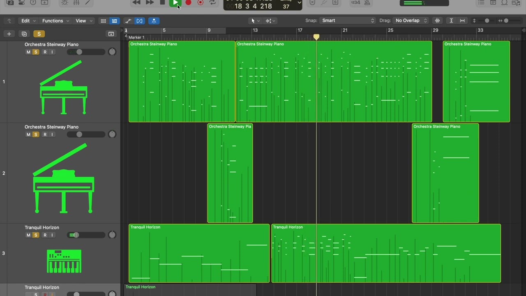Click the Duplicate Track button
This screenshot has width=526, height=296.
pos(24,34)
